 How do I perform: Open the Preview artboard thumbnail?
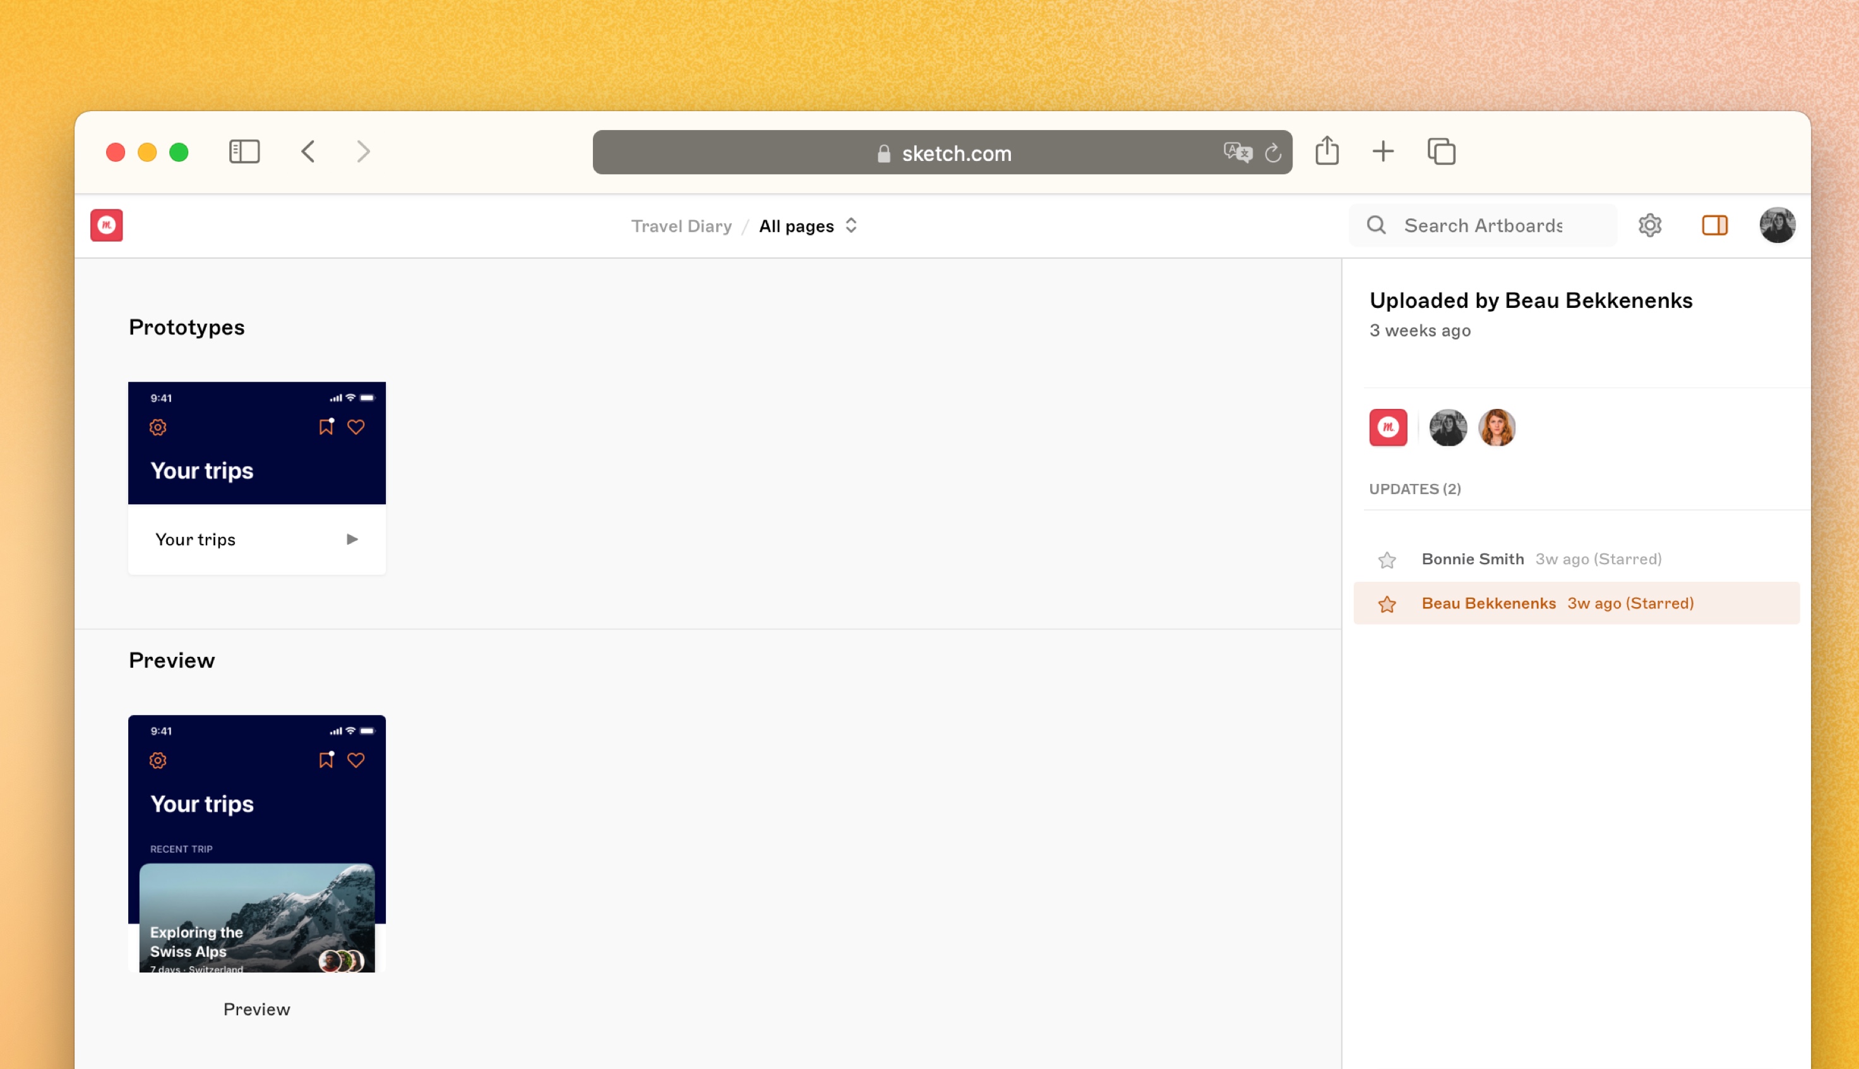click(256, 844)
